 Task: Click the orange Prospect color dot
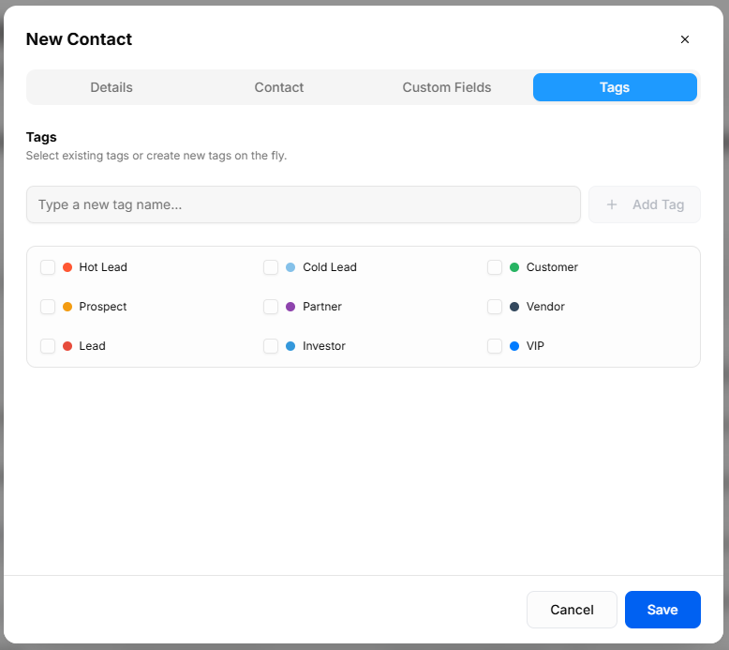(67, 307)
